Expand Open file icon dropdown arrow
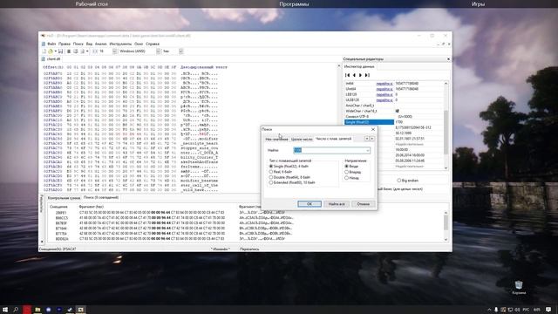Viewport: 558px width, 314px height. click(55, 51)
